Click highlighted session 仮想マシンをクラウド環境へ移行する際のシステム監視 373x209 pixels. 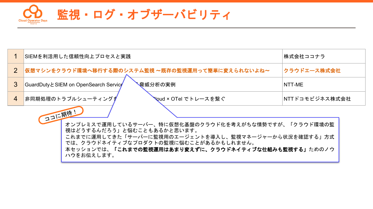(x=147, y=71)
